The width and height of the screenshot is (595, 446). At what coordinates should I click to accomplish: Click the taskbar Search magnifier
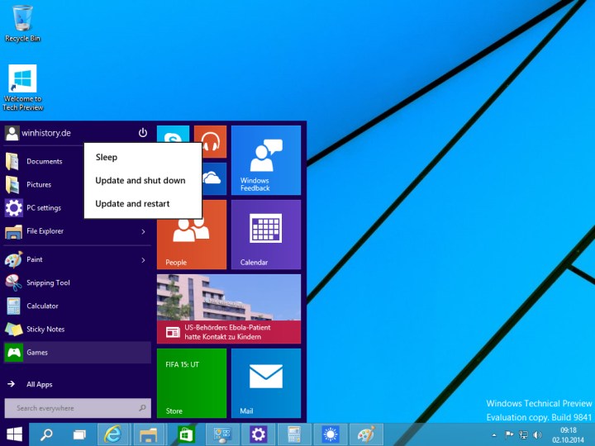[46, 434]
